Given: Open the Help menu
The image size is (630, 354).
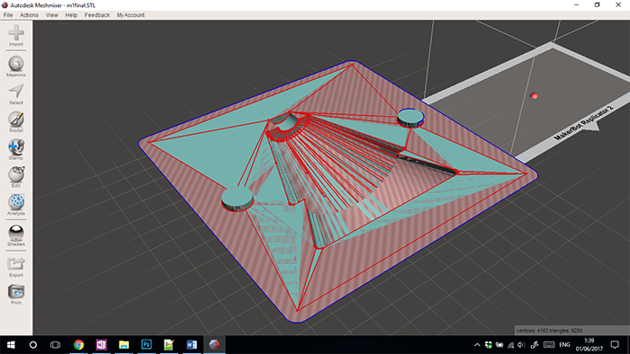Looking at the screenshot, I should (x=71, y=15).
